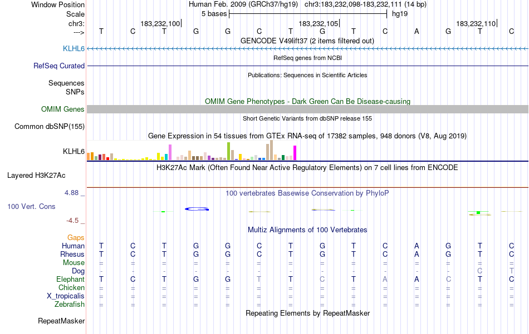Click the A base in chr3 sequence ruler
The width and height of the screenshot is (529, 334).
[417, 31]
